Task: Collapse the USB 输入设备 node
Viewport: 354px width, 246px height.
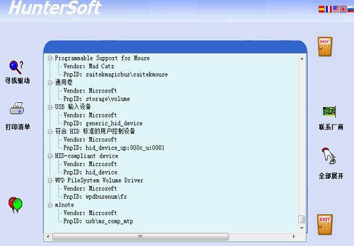Action: 50,107
